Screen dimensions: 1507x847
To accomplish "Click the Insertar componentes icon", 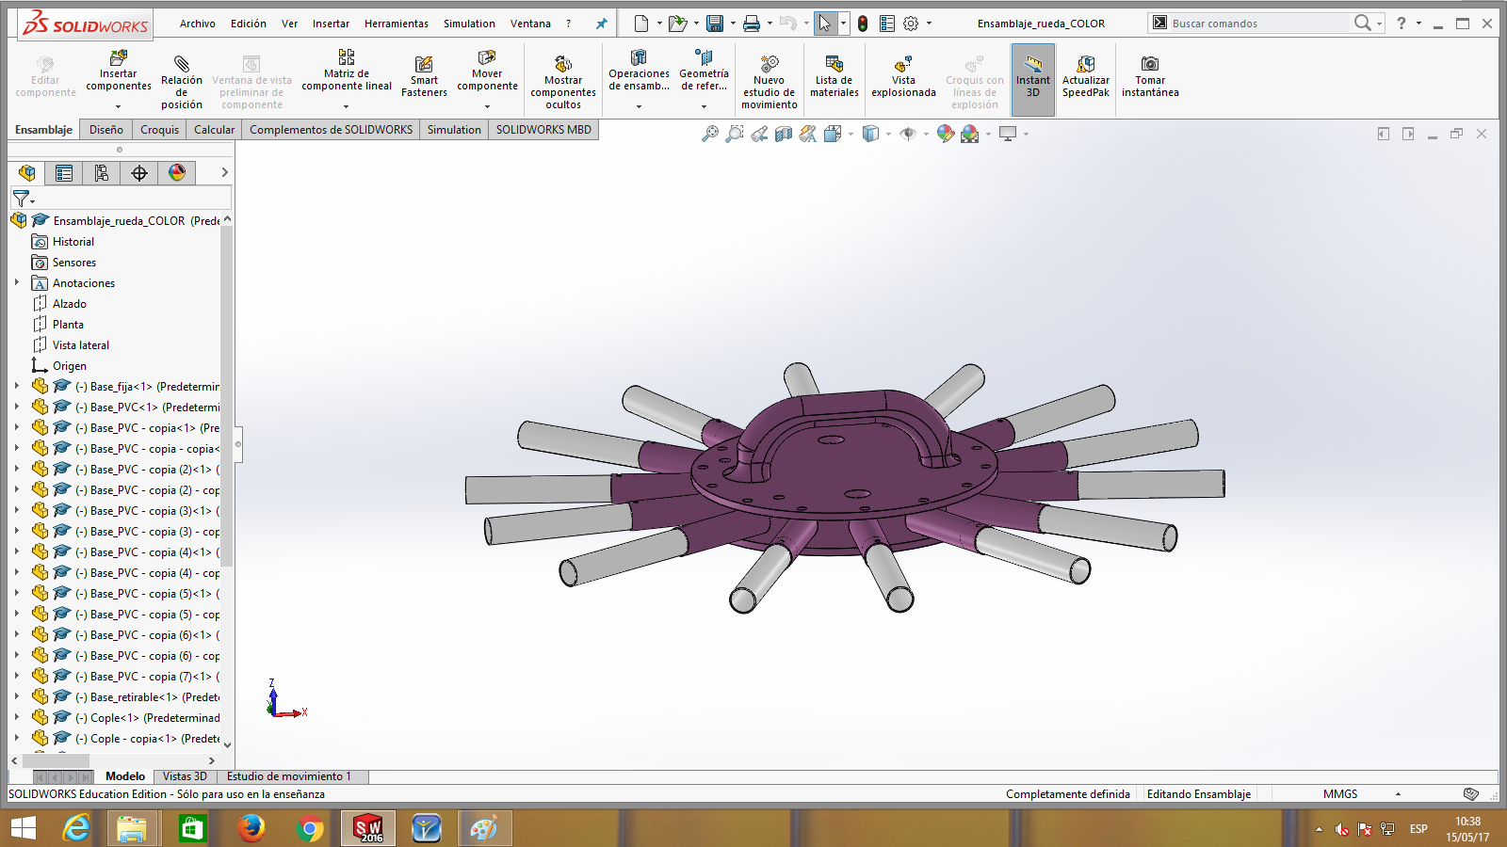I will pos(119,57).
